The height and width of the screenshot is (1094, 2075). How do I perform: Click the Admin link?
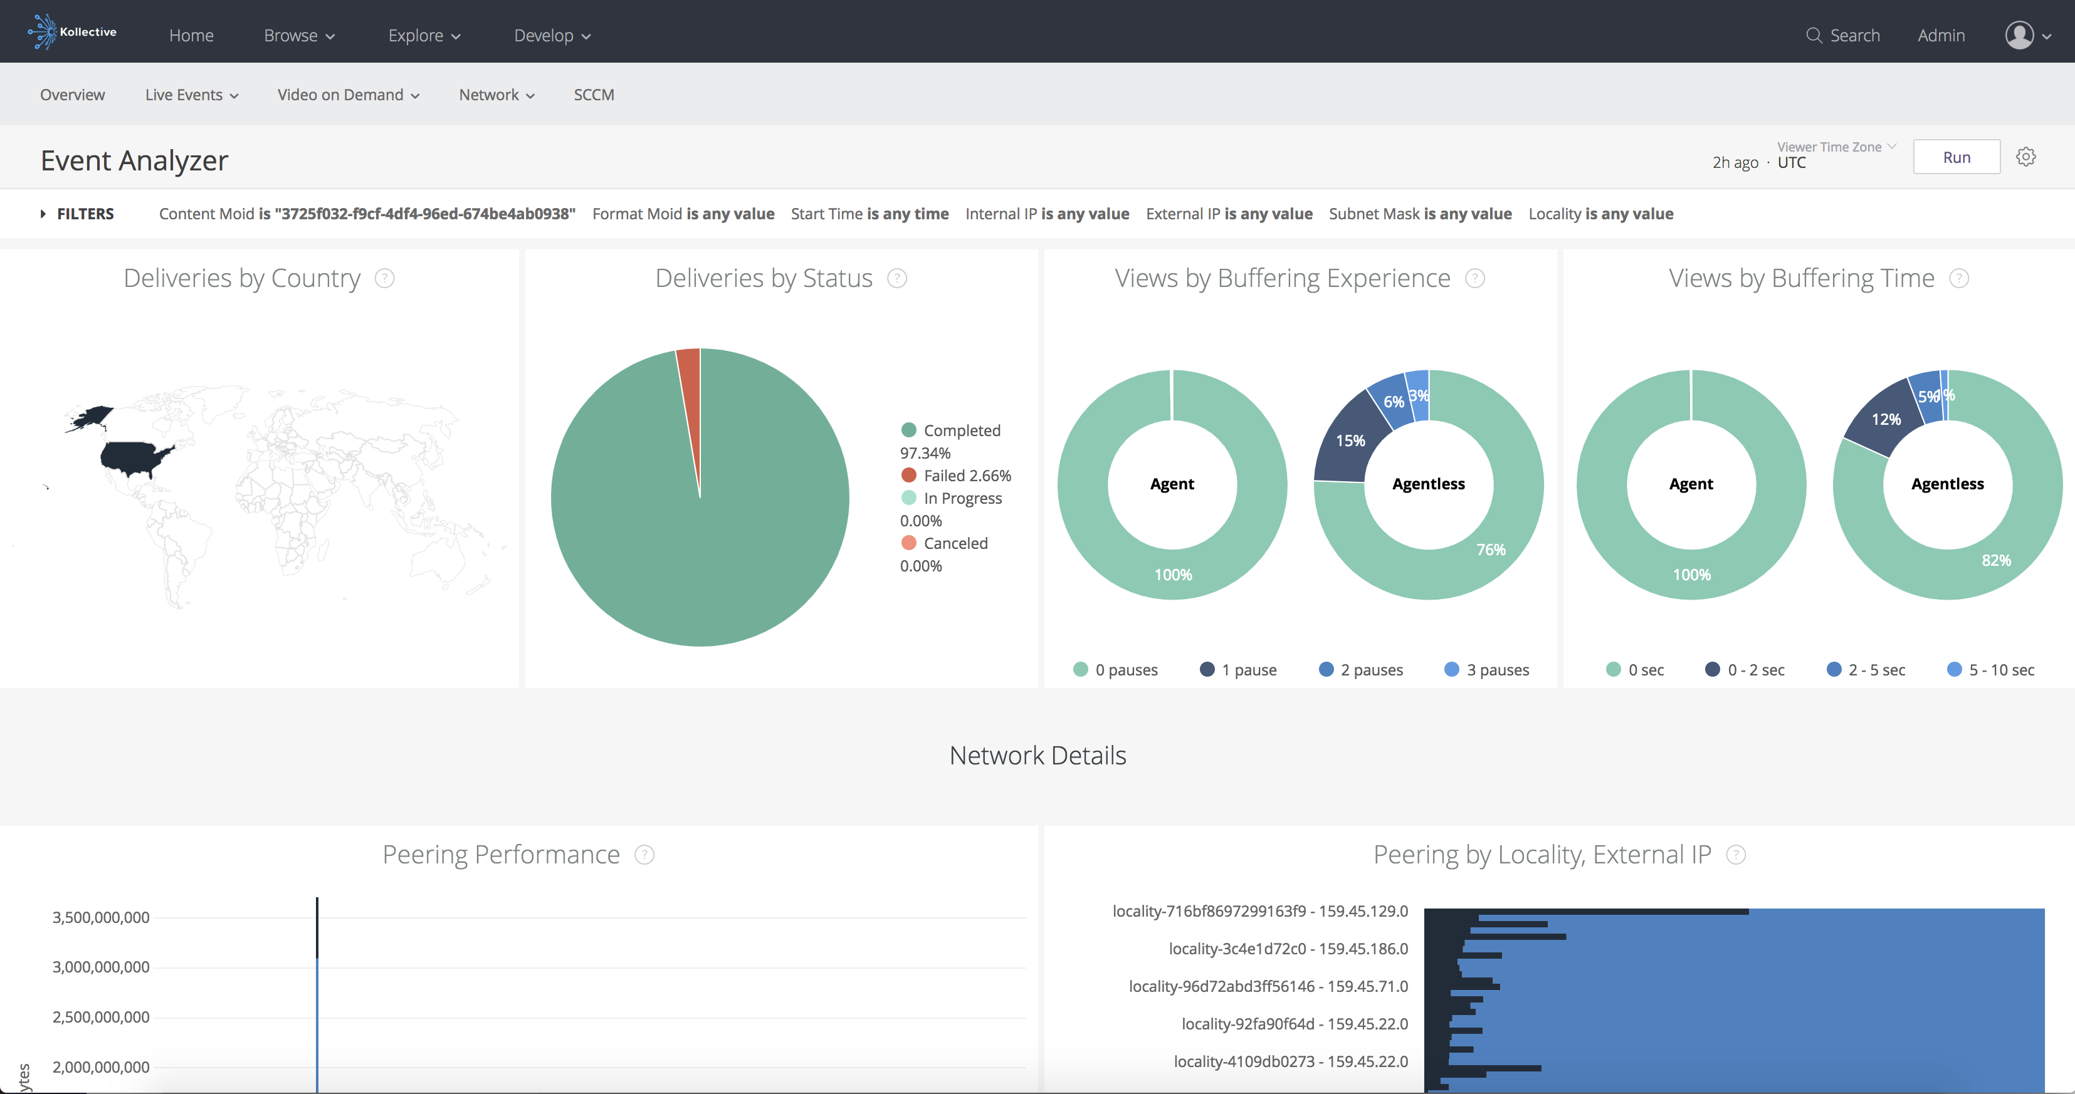click(1940, 36)
